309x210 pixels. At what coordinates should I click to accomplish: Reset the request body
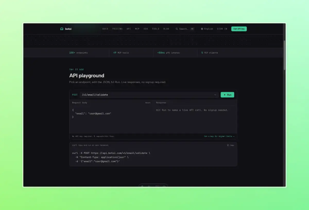point(148,103)
